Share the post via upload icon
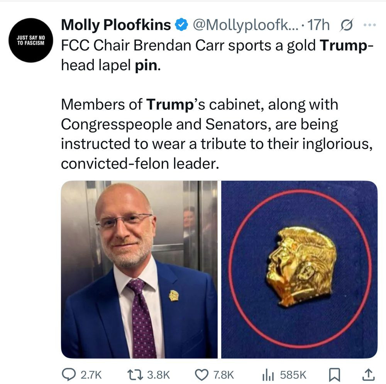 pos(368,375)
